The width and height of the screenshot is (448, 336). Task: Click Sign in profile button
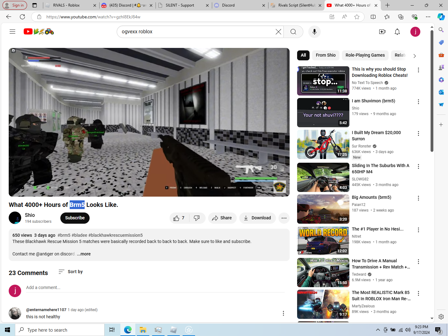[x=15, y=5]
